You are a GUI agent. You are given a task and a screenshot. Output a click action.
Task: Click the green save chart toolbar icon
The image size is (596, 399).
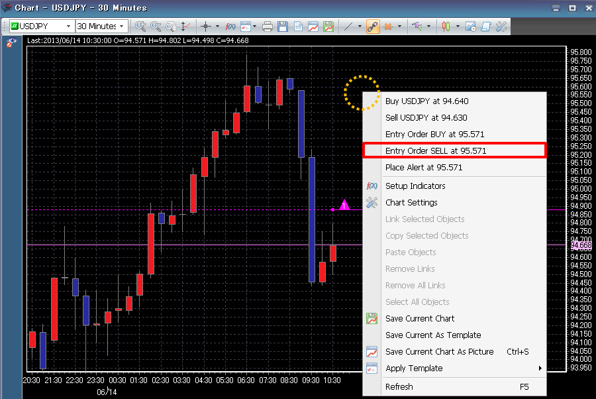(328, 27)
